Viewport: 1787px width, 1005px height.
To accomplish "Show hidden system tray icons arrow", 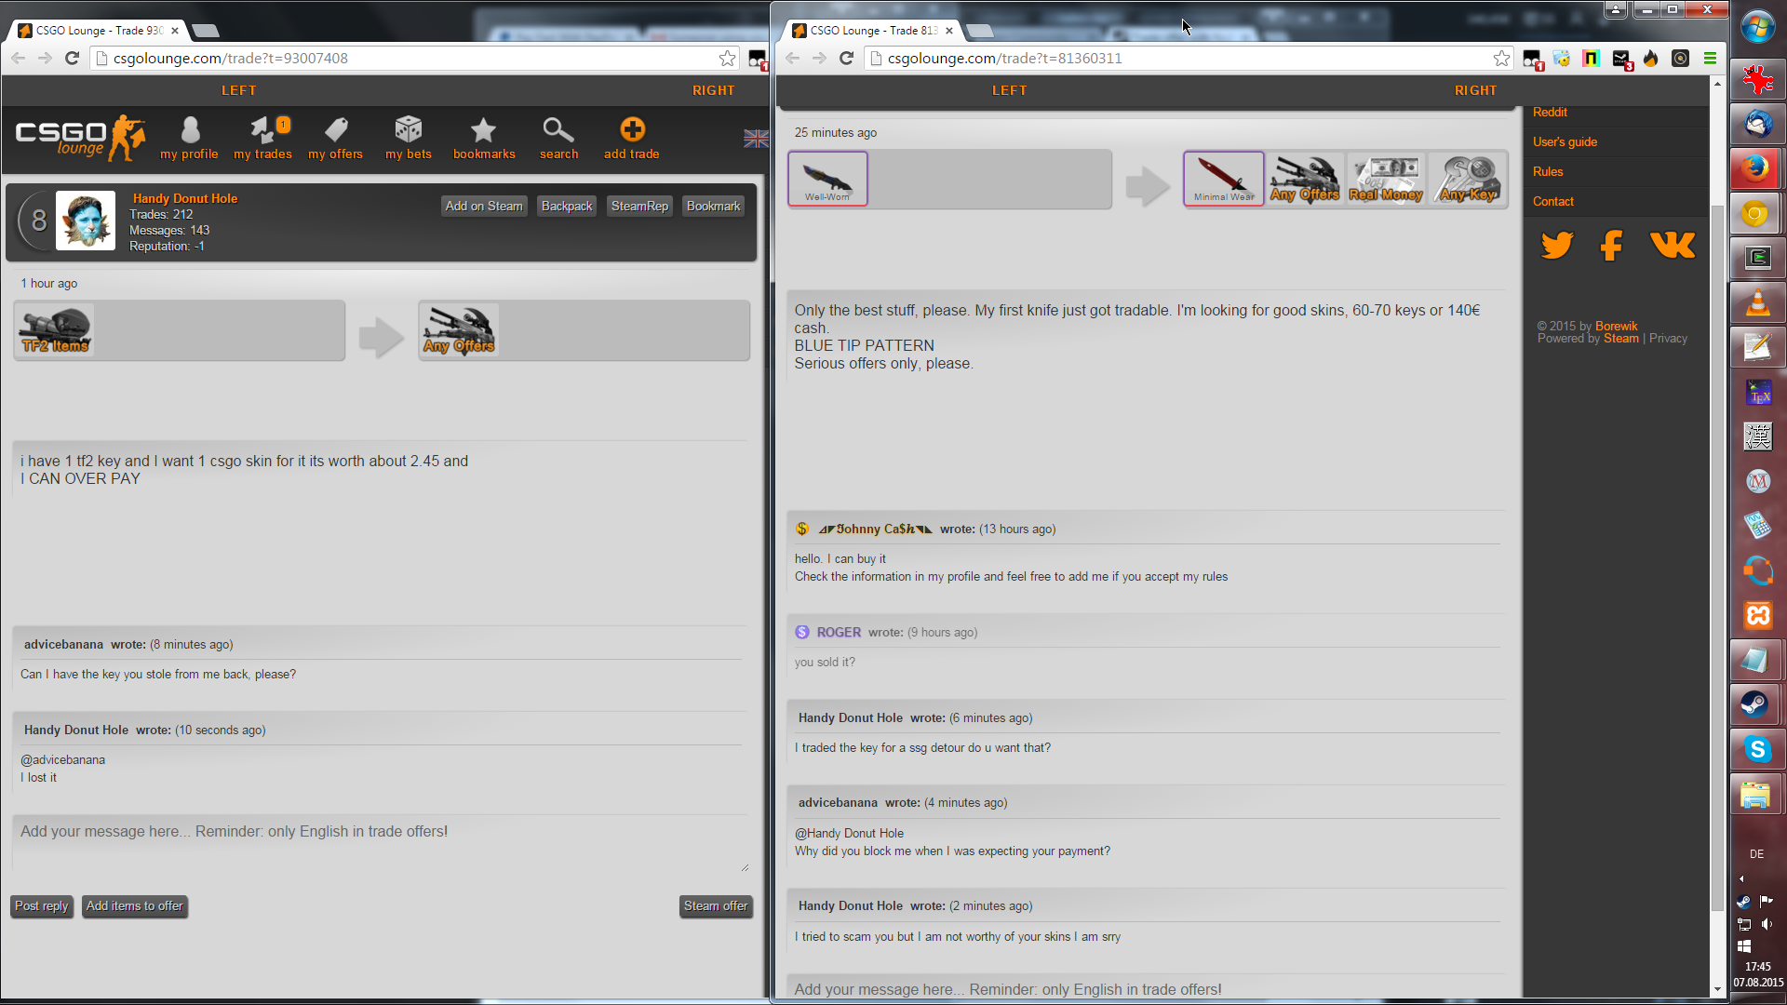I will click(1741, 878).
